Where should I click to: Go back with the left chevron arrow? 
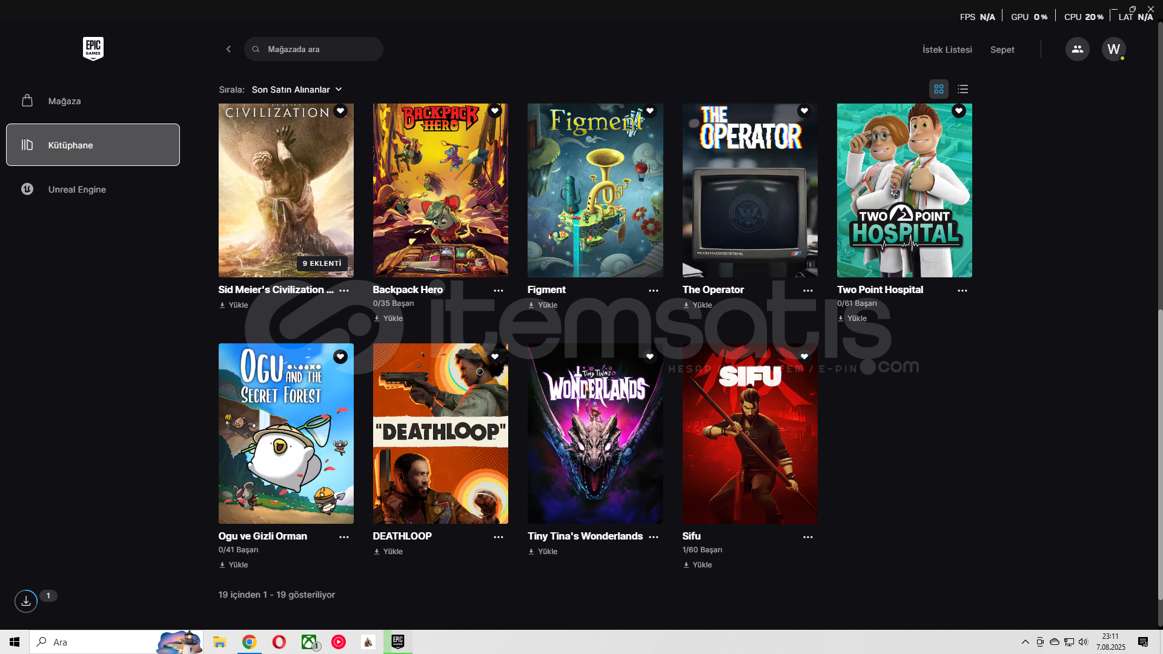tap(228, 49)
